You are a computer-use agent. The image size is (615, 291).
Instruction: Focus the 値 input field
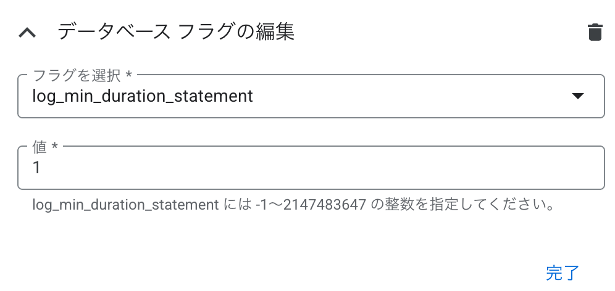311,168
